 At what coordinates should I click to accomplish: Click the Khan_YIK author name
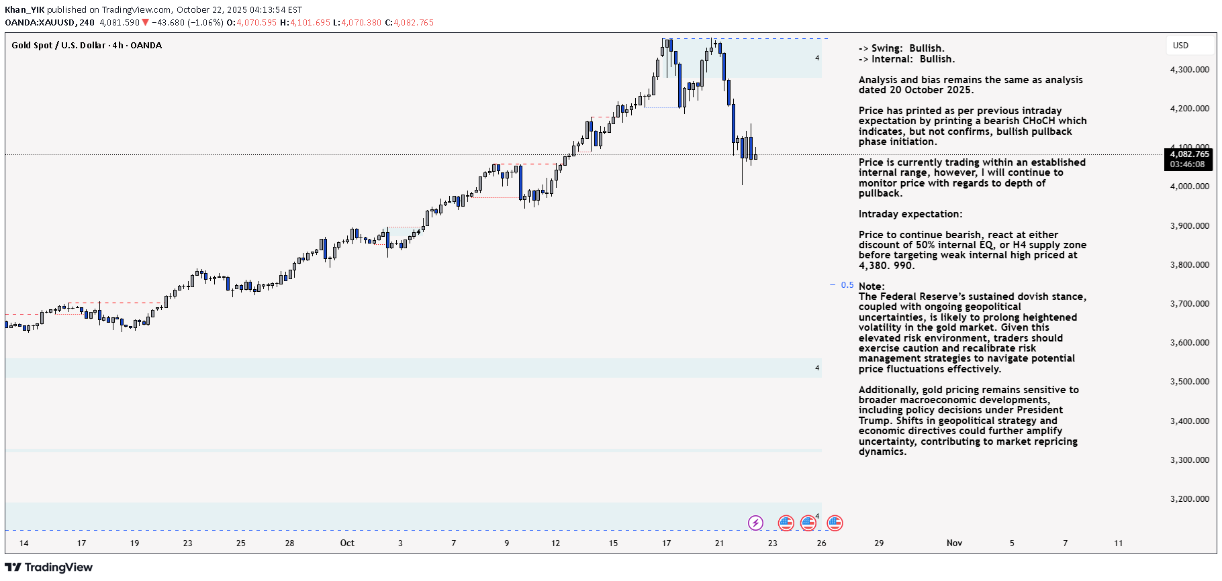(x=24, y=9)
